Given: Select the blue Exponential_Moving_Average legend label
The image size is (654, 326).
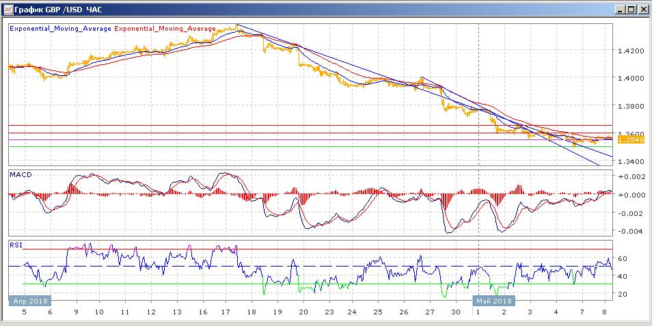Looking at the screenshot, I should click(60, 29).
